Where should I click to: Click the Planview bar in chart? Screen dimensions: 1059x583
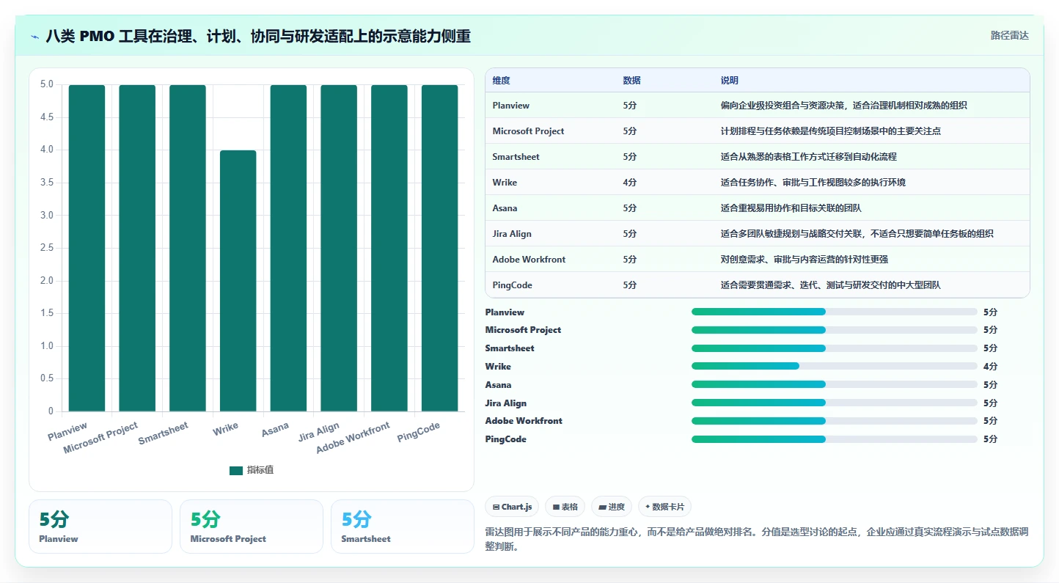87,248
